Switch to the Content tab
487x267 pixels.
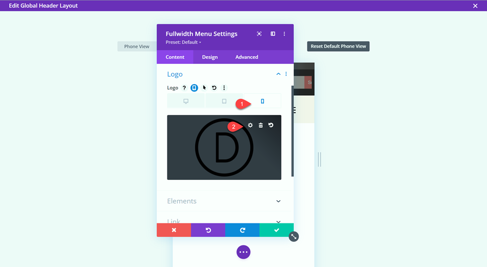click(x=175, y=57)
